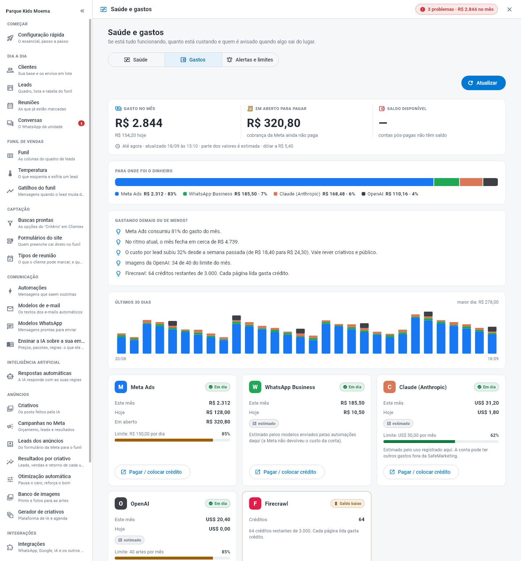
Task: Open Integrações puzzle icon
Action: click(10, 547)
